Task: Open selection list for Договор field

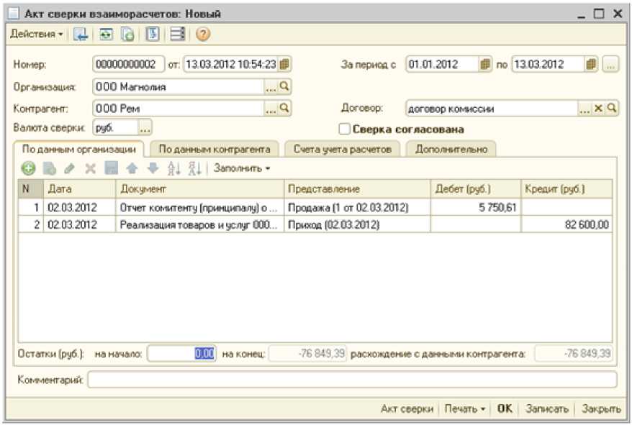Action: 584,109
